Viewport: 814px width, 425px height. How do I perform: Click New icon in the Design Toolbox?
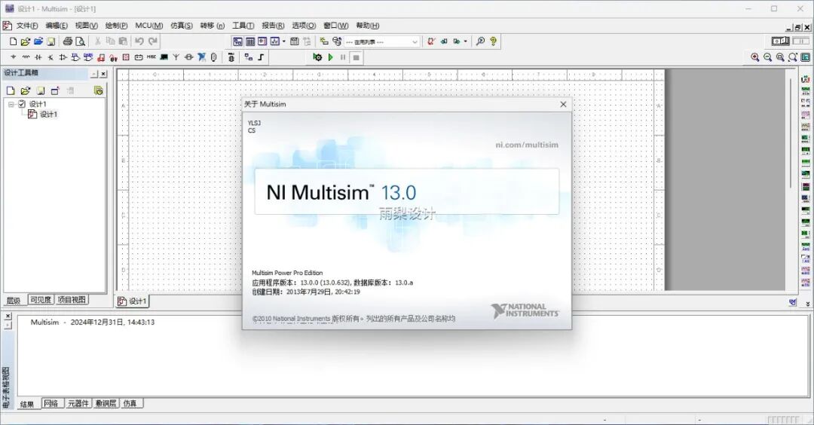pyautogui.click(x=11, y=91)
